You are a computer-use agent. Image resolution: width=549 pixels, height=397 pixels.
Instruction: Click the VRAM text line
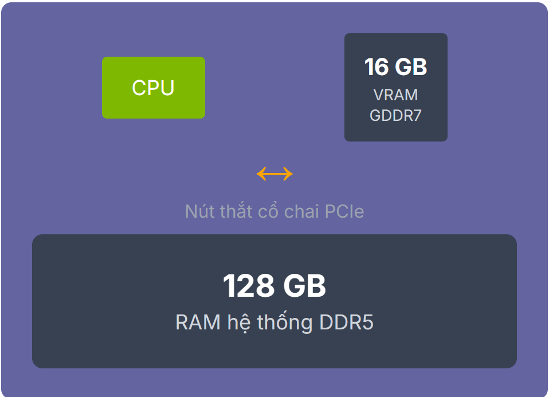[395, 95]
